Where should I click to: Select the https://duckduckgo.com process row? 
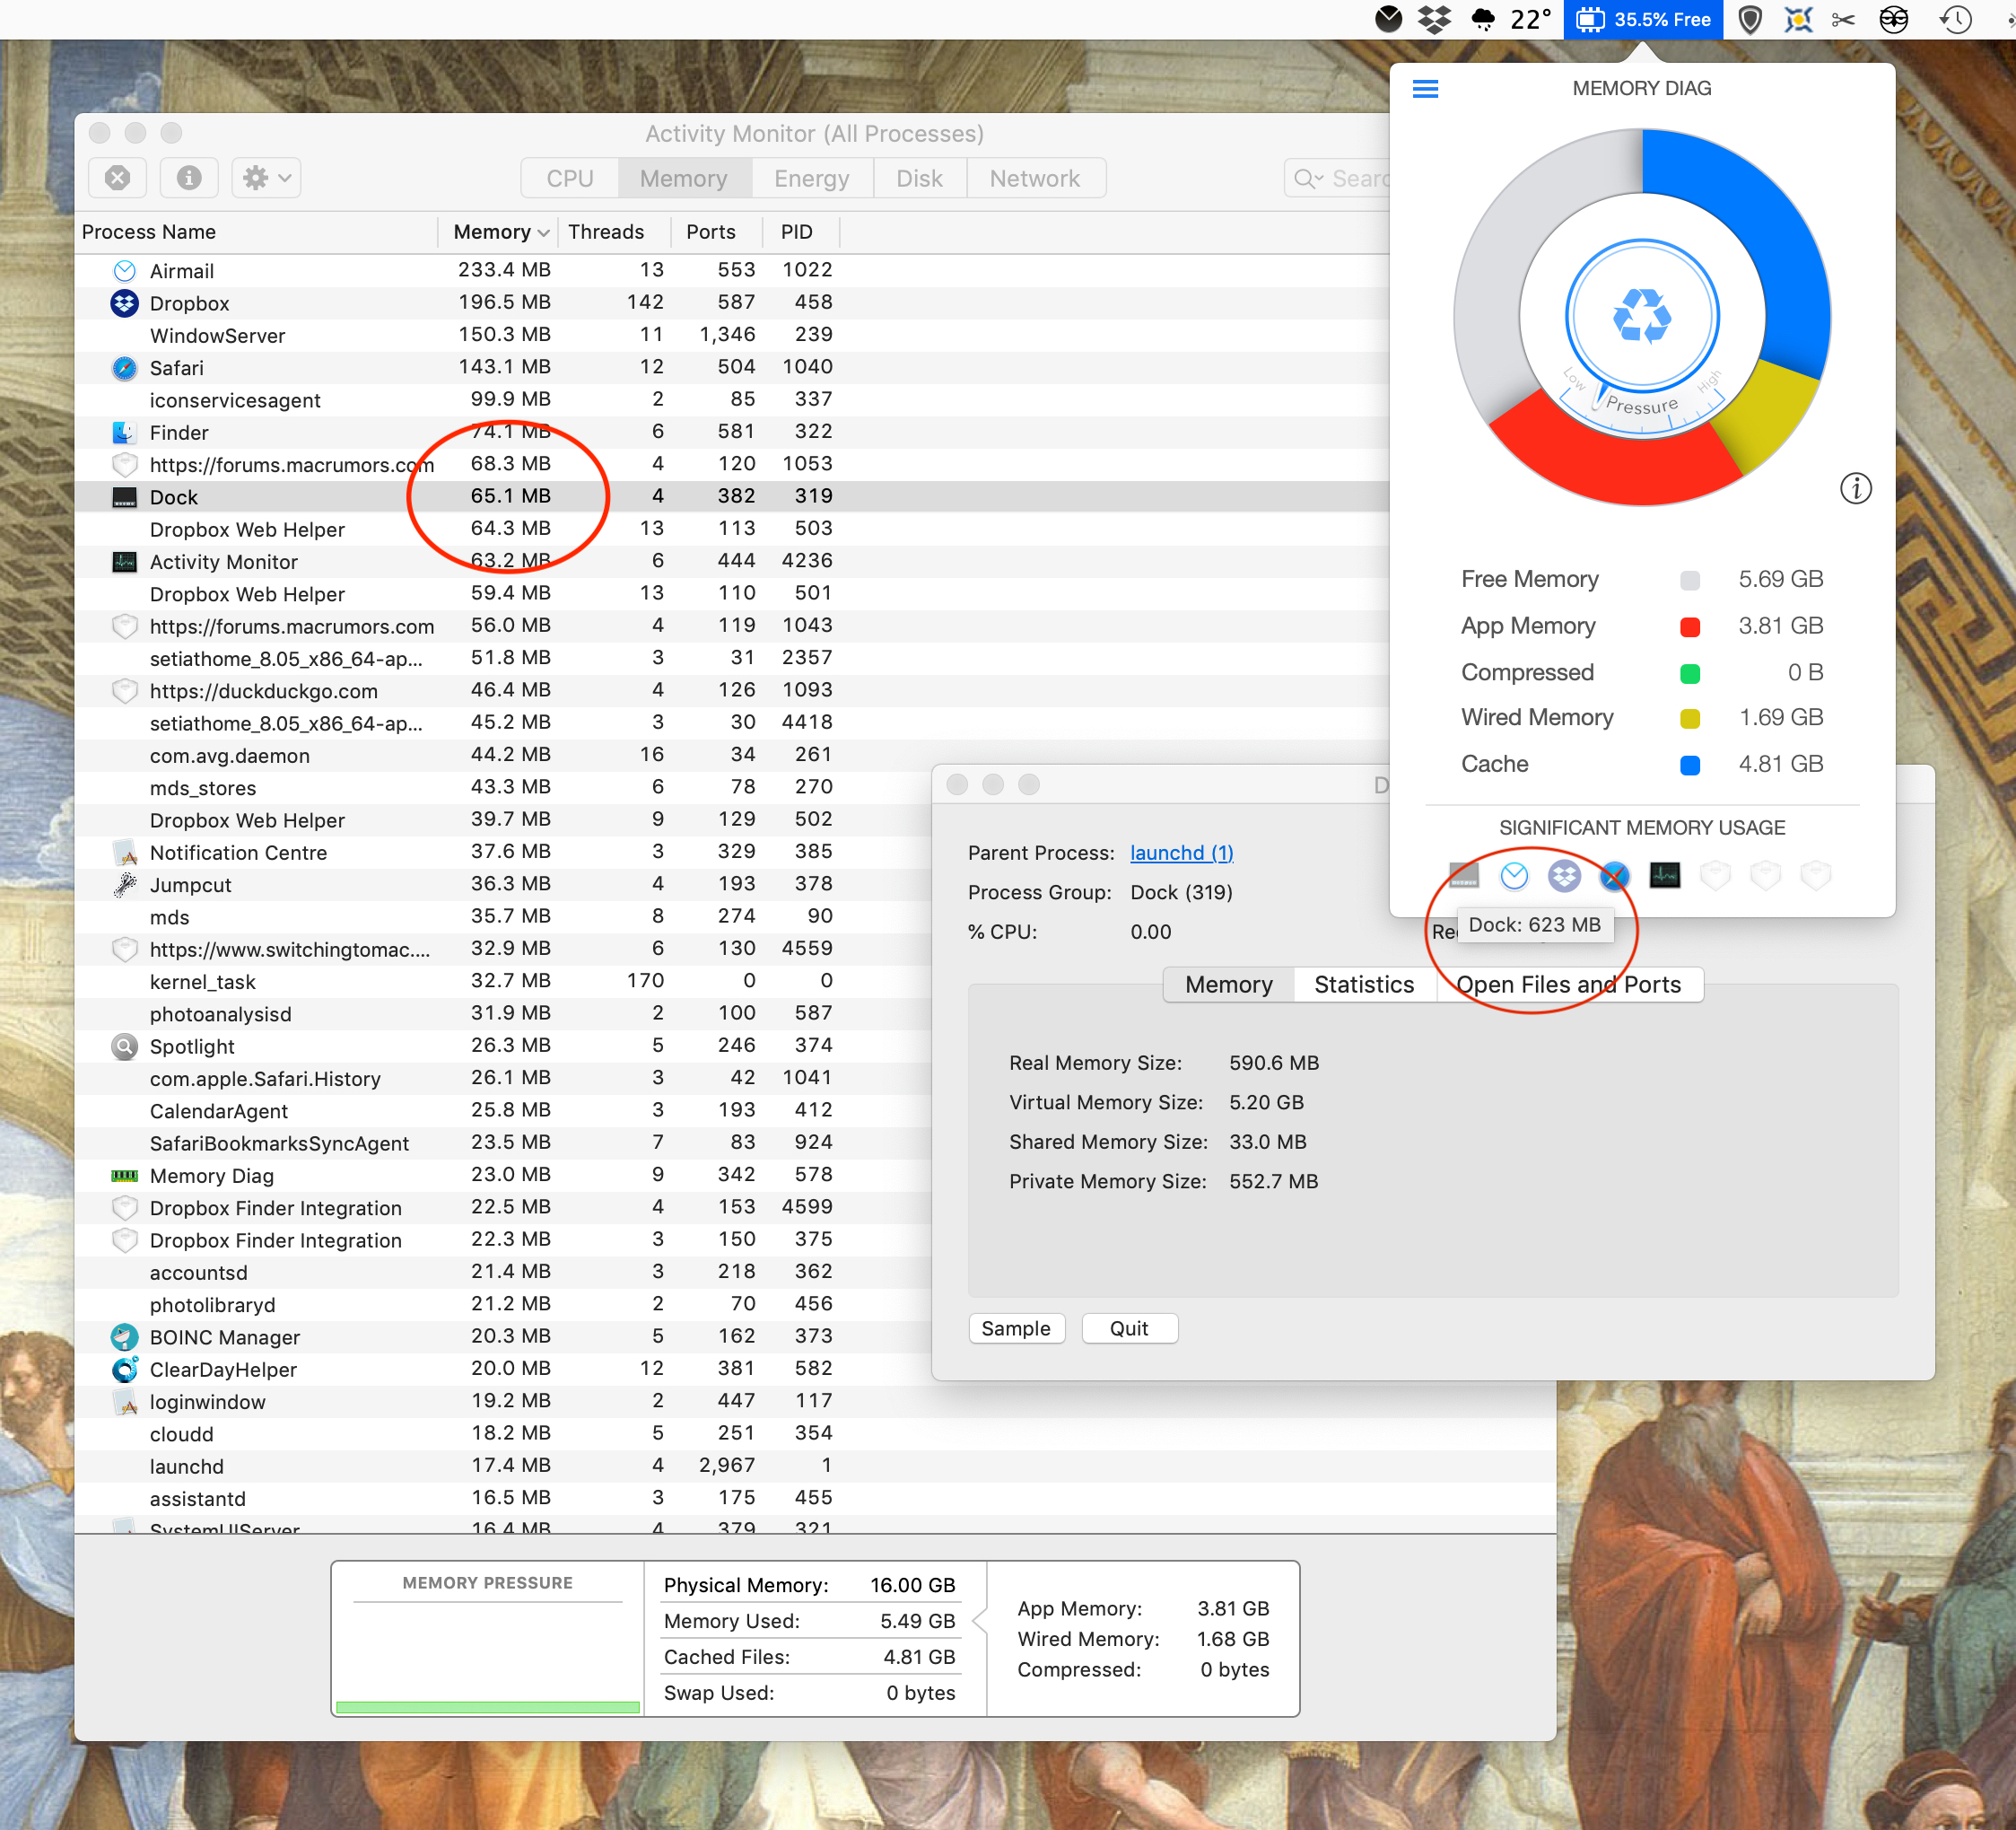click(732, 690)
